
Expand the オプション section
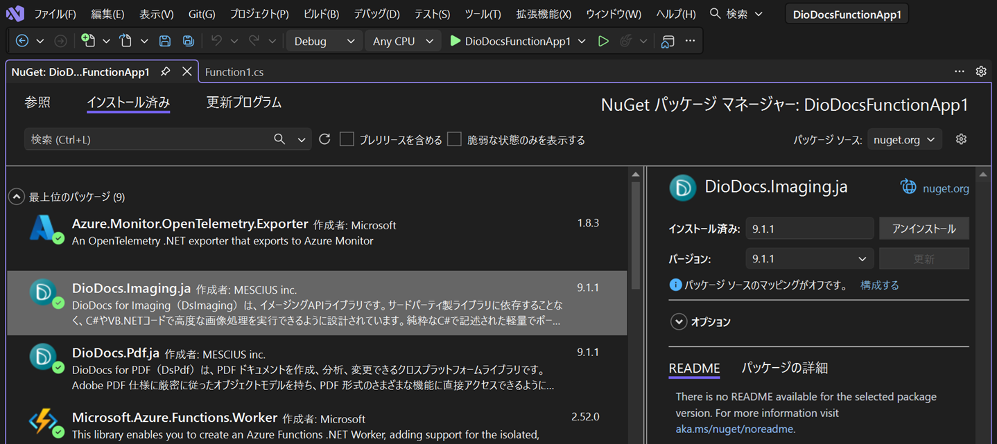679,322
